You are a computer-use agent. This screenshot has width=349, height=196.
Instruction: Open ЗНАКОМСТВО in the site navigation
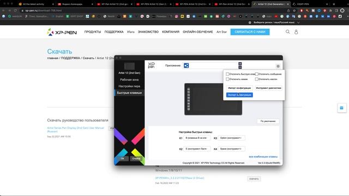click(148, 32)
